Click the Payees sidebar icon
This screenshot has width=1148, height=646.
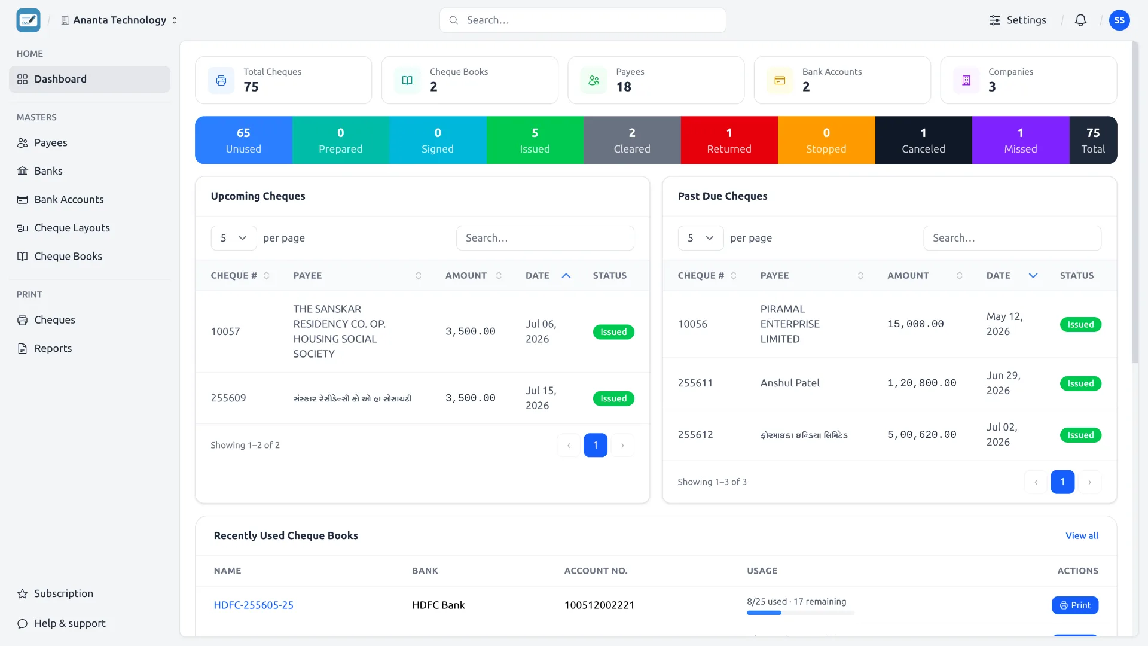pyautogui.click(x=23, y=143)
